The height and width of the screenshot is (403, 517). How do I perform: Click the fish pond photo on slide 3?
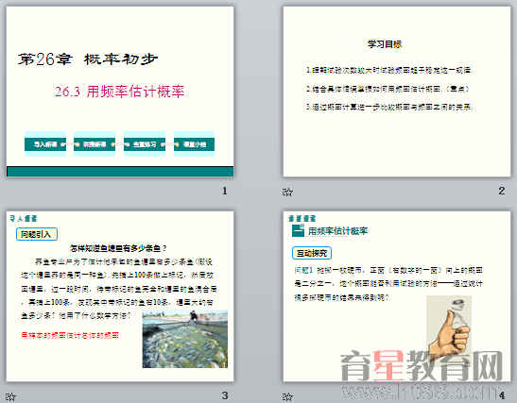click(x=185, y=339)
